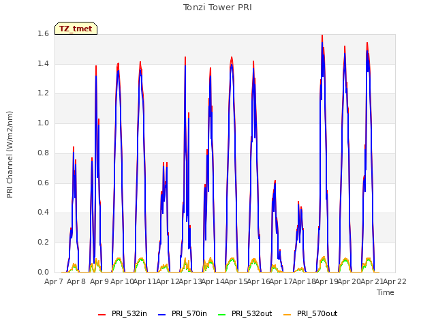Toggle the PRI_570in legend label
The height and width of the screenshot is (327, 436).
pyautogui.click(x=189, y=313)
